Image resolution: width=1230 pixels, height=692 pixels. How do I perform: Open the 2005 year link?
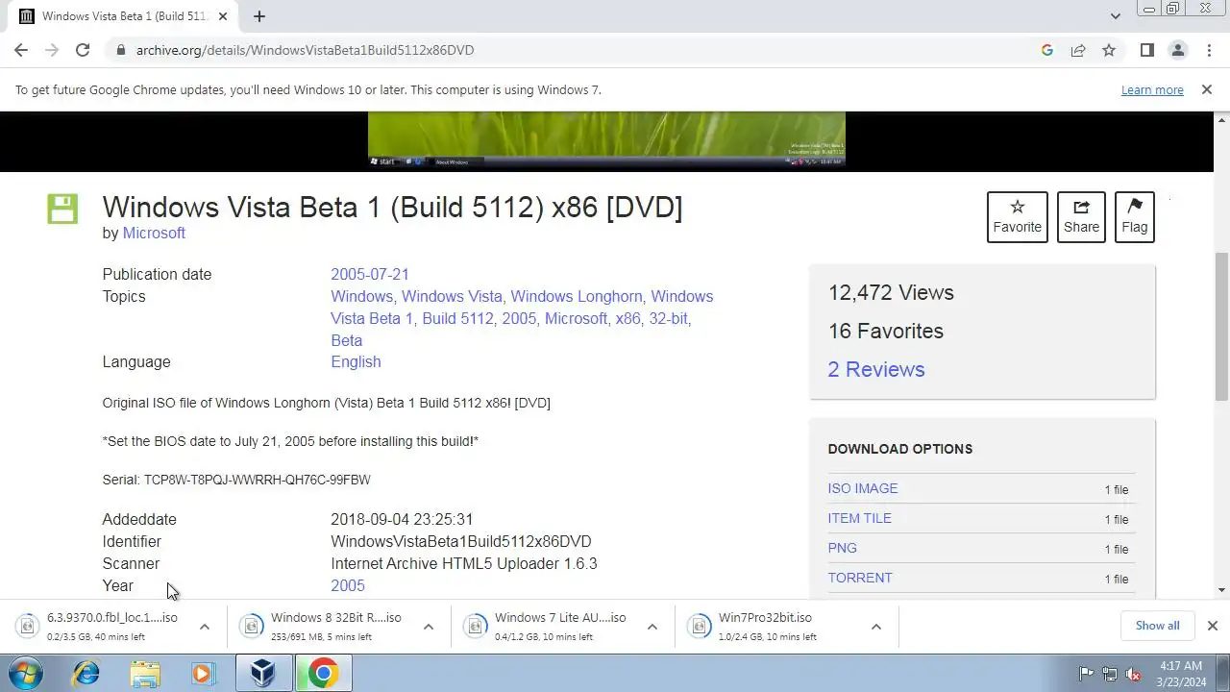click(348, 585)
